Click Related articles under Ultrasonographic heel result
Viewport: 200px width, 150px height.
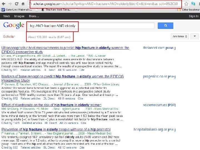30,70
